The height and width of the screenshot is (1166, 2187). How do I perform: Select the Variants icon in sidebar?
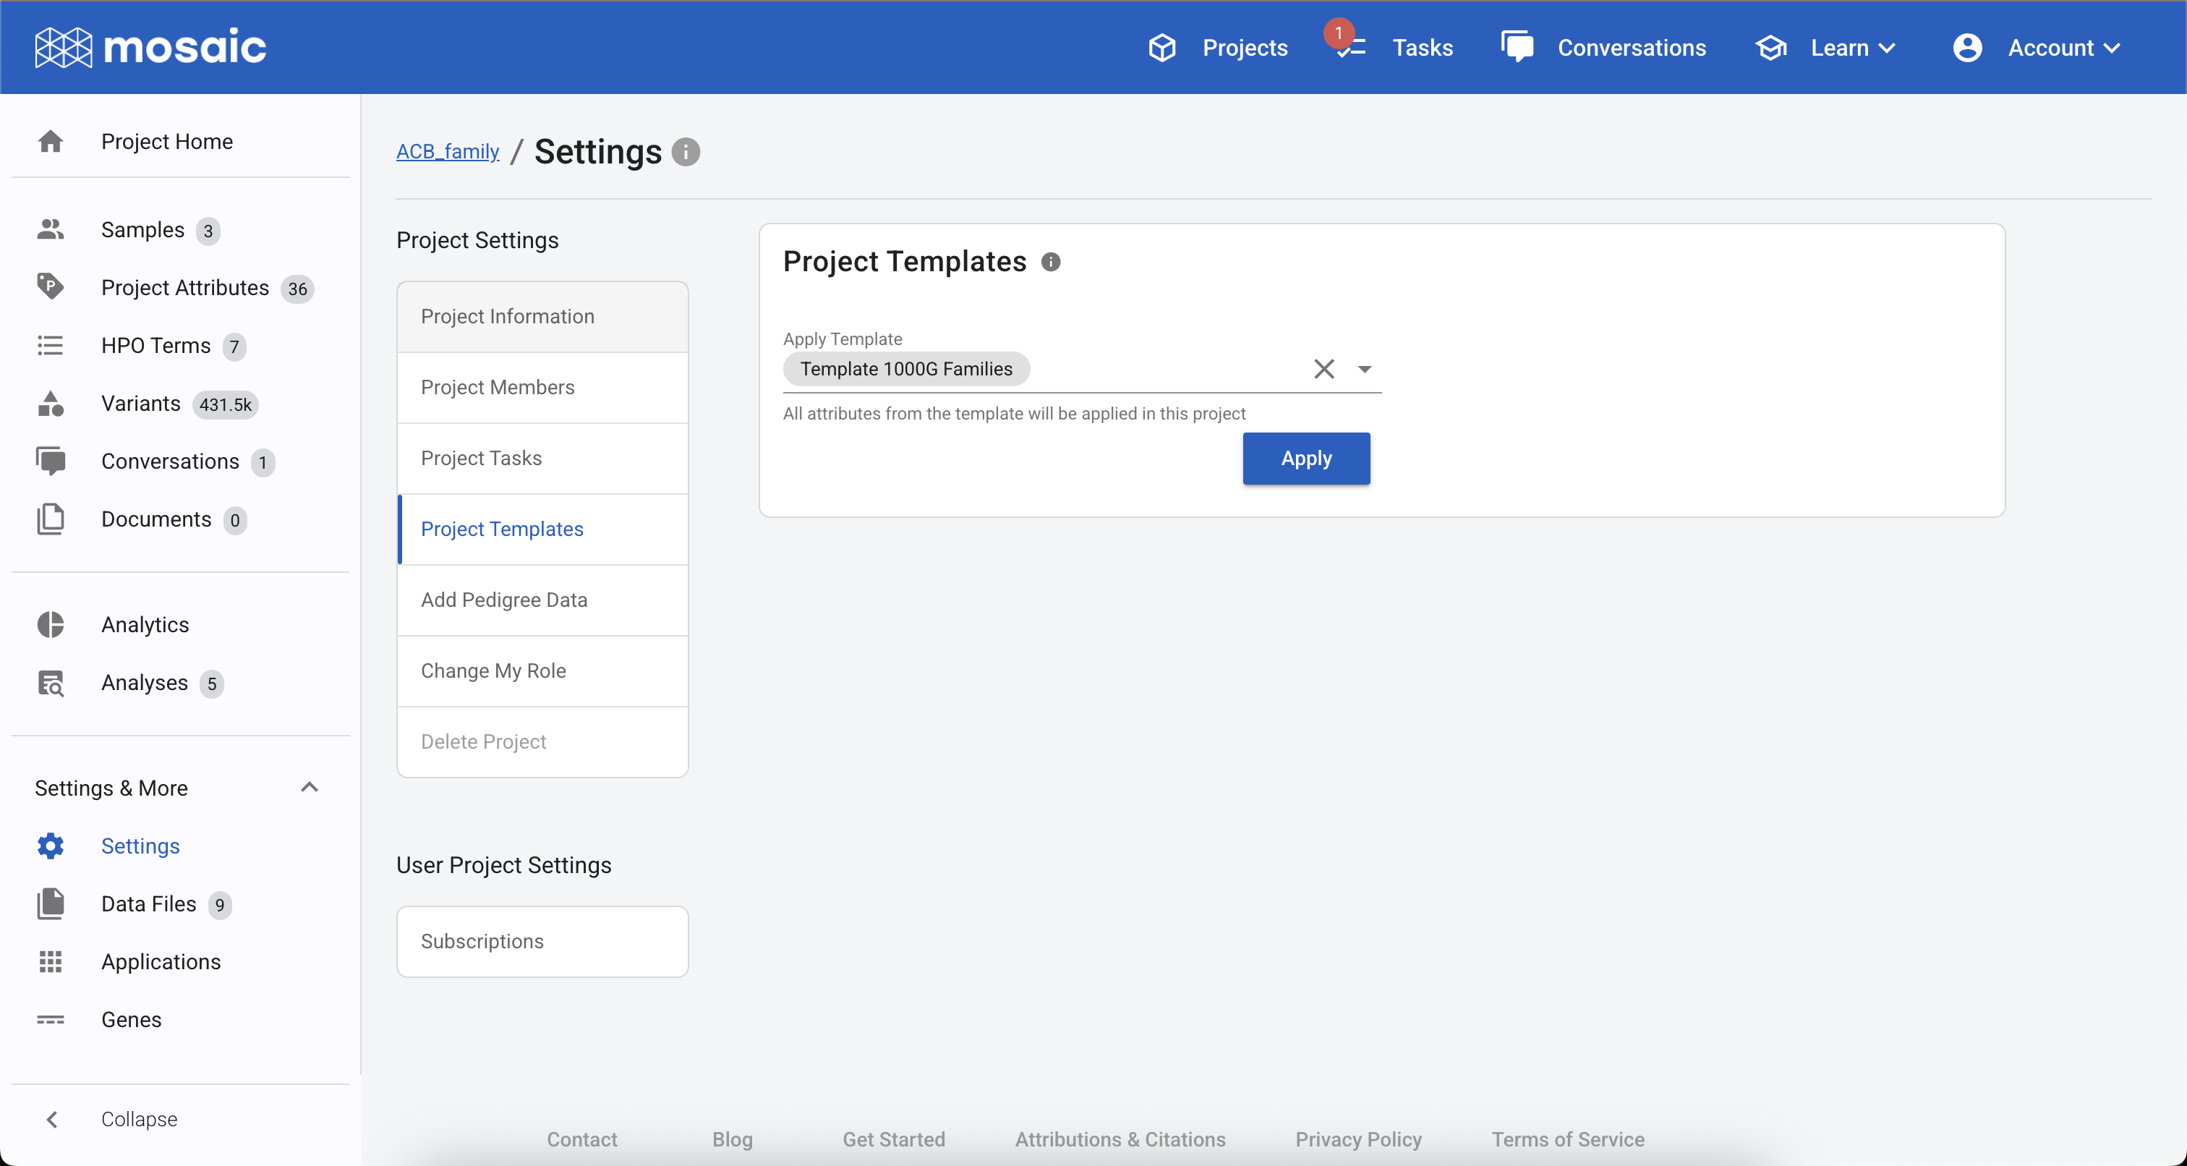pos(51,404)
